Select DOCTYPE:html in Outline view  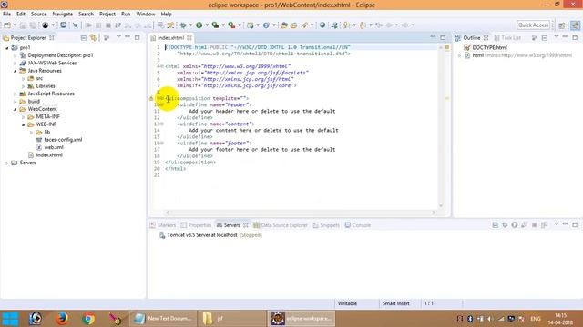(x=489, y=48)
